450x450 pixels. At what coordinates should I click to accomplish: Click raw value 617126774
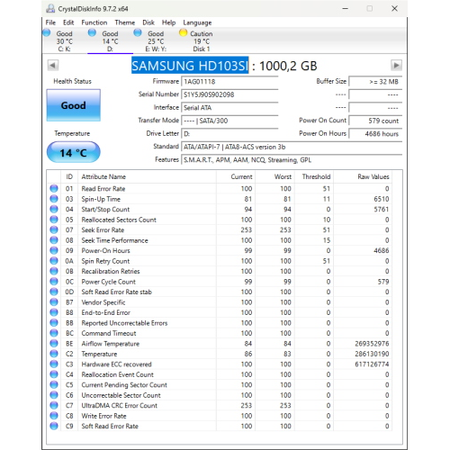[372, 364]
